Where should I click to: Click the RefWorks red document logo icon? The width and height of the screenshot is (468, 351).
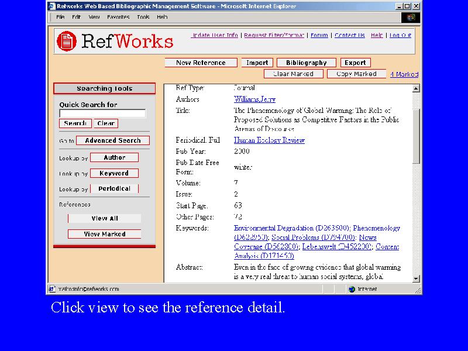pos(67,41)
